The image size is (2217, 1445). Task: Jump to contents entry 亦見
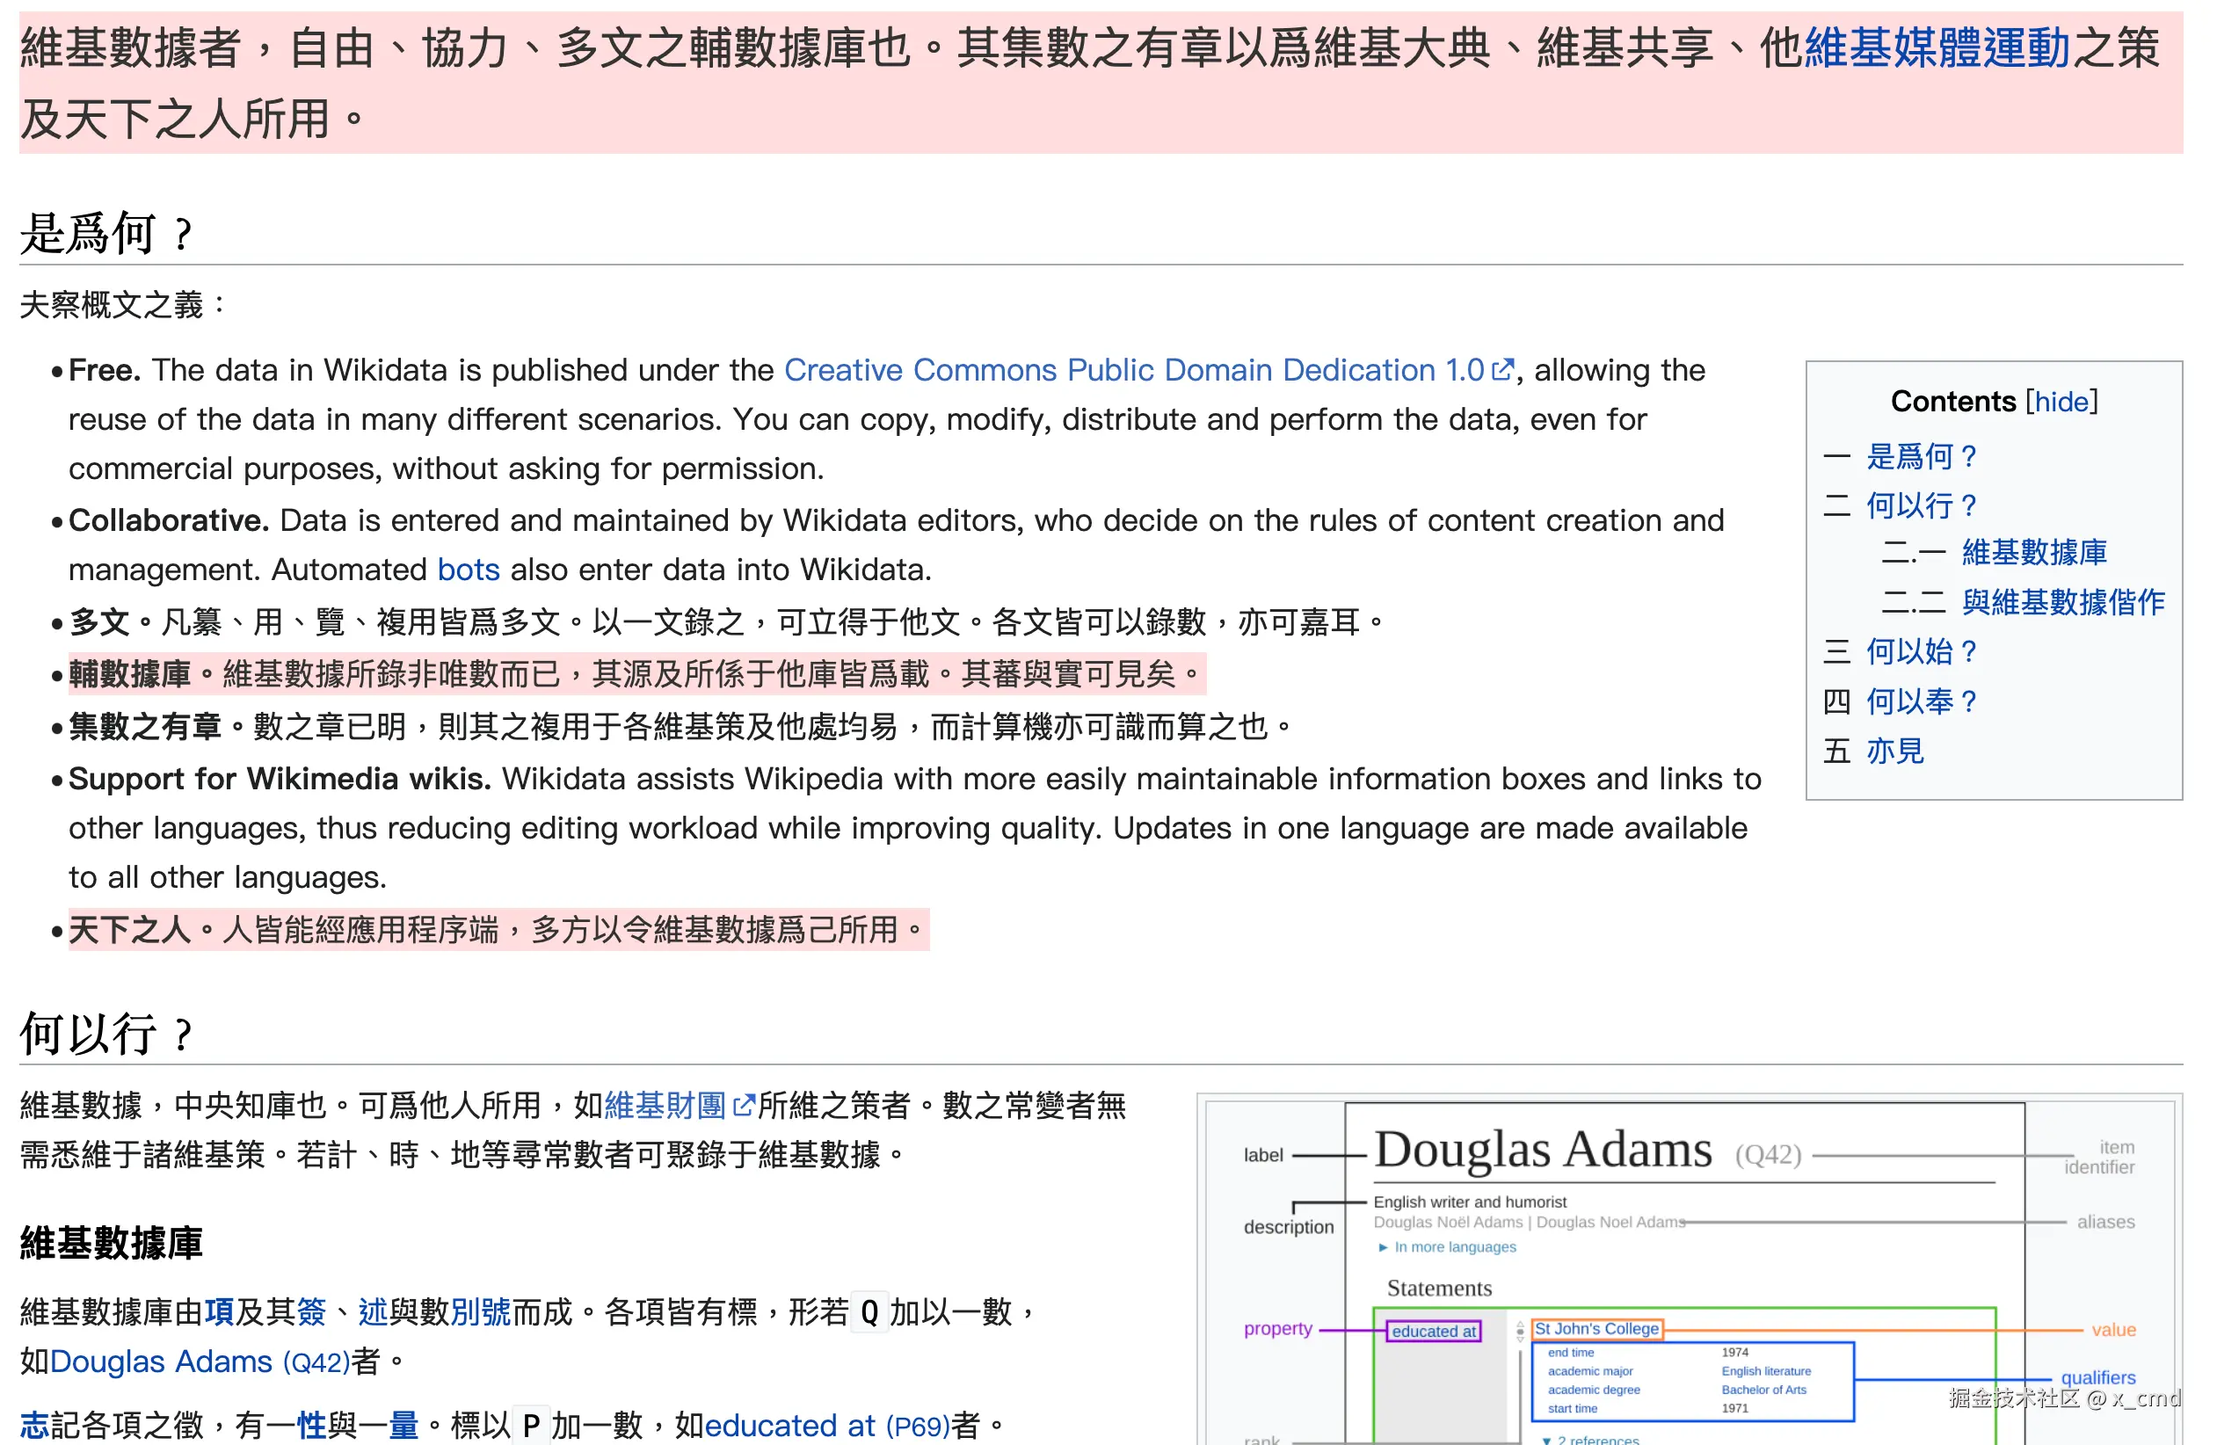click(x=1894, y=751)
